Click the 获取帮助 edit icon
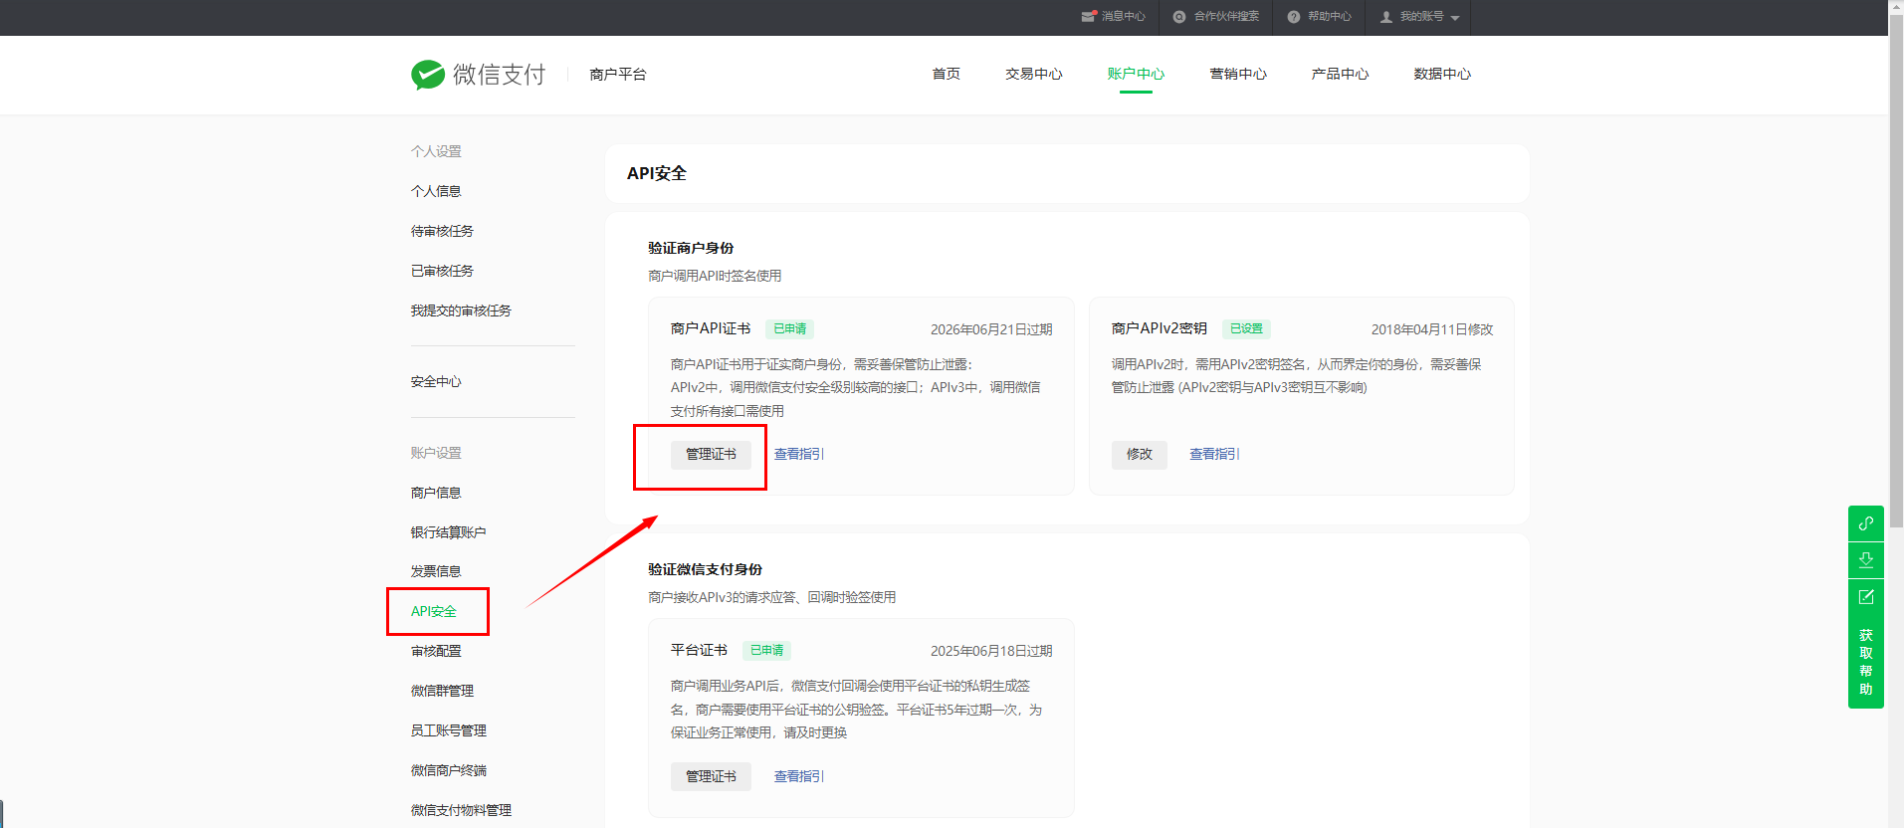Screen dimensions: 1904x828 [x=1865, y=597]
